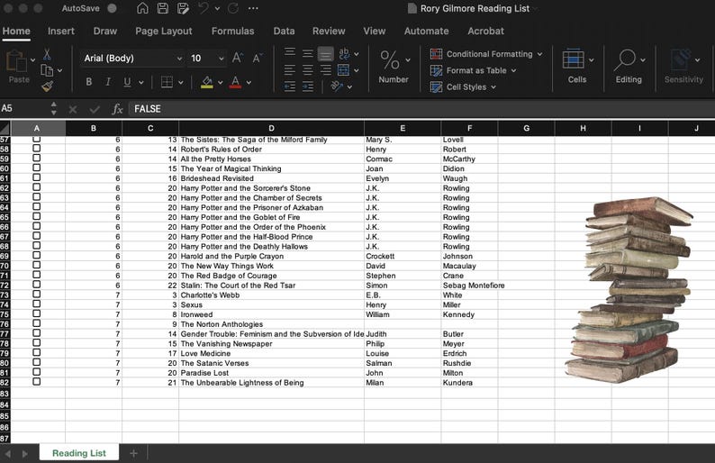Increase font size with the larger A icon
This screenshot has height=463, width=715.
tap(237, 58)
